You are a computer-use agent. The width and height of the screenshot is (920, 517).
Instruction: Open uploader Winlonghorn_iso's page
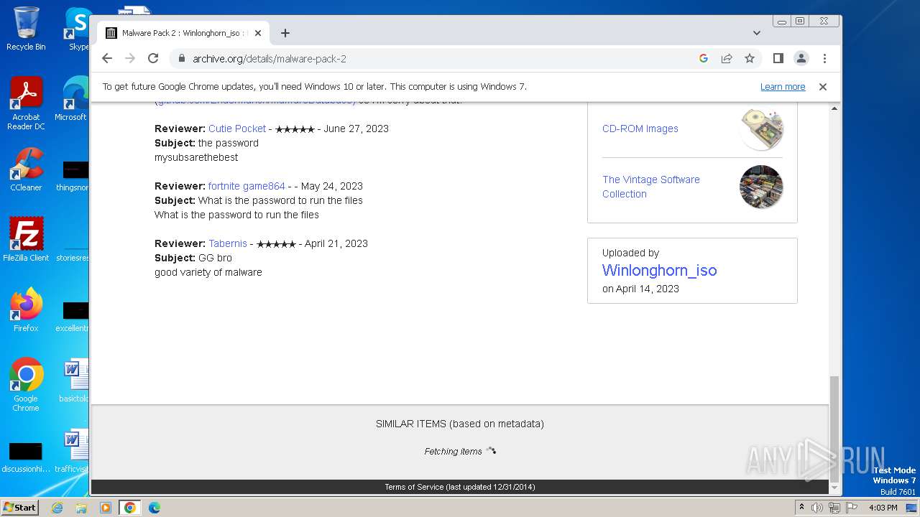[x=659, y=271]
